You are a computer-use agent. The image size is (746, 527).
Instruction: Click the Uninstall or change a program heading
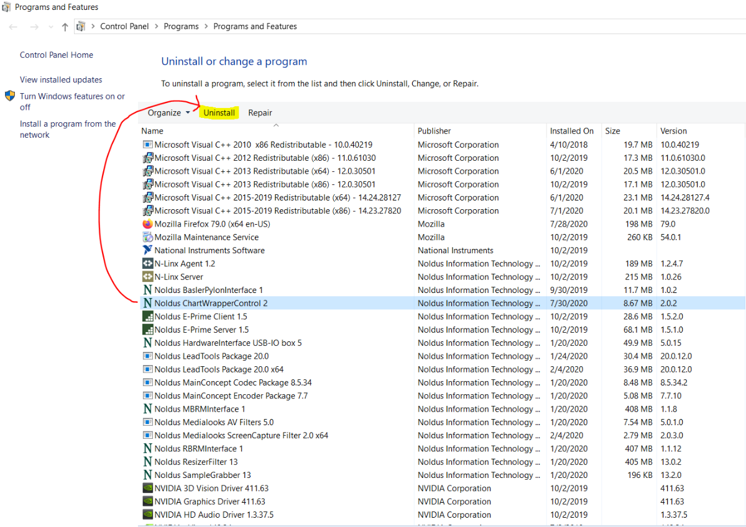pos(234,61)
